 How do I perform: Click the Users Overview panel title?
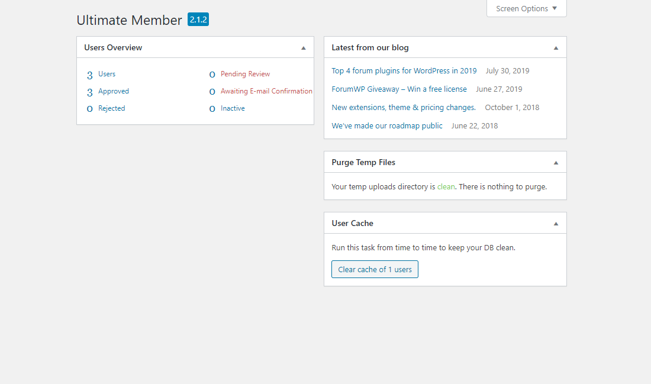coord(113,48)
